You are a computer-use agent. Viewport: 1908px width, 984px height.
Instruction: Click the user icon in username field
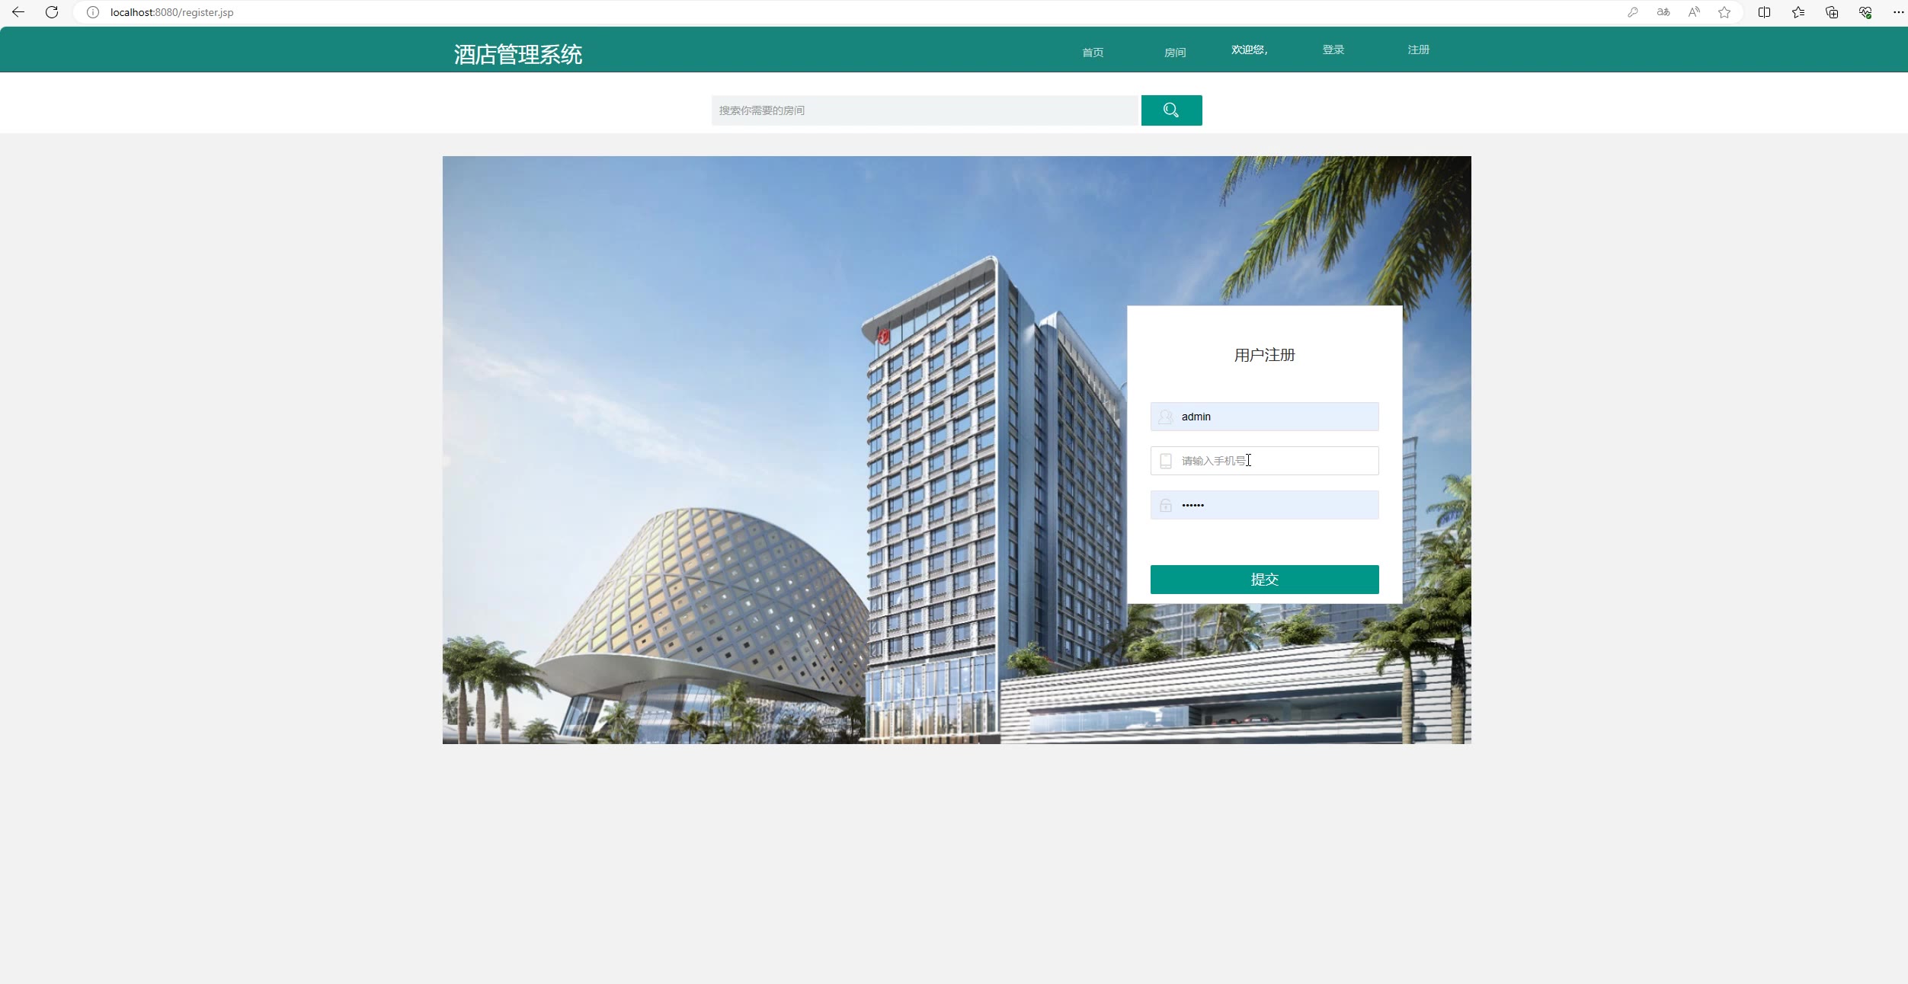(x=1166, y=417)
